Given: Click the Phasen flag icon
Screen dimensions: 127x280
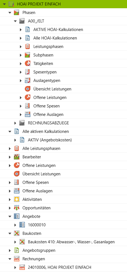Looking at the screenshot, I should pos(16,13).
